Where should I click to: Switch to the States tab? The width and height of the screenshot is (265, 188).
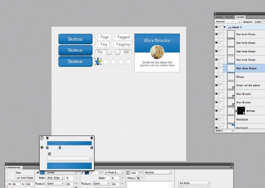pyautogui.click(x=229, y=17)
